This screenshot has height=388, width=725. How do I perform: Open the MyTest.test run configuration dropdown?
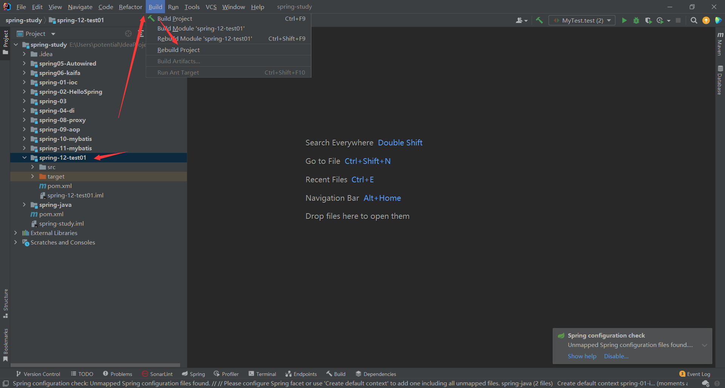tap(608, 20)
